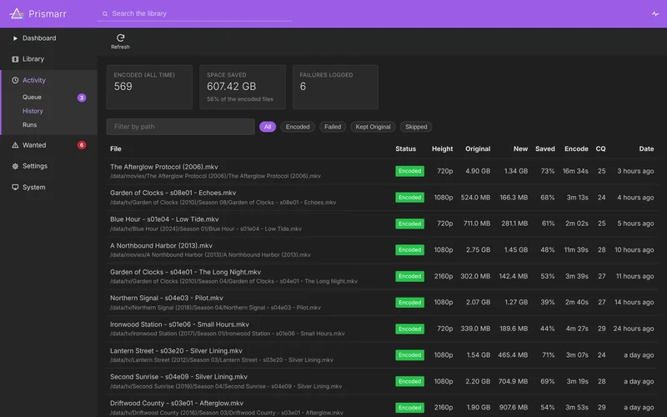This screenshot has height=417, width=667.
Task: Click the Status column header
Action: [405, 149]
